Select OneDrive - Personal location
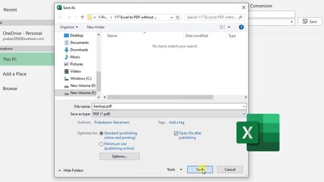The width and height of the screenshot is (324, 182). [23, 36]
